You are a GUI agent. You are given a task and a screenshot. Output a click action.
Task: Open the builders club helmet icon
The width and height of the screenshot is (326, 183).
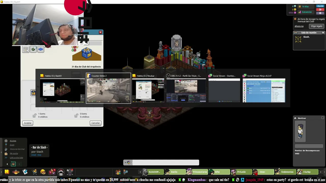(43, 172)
